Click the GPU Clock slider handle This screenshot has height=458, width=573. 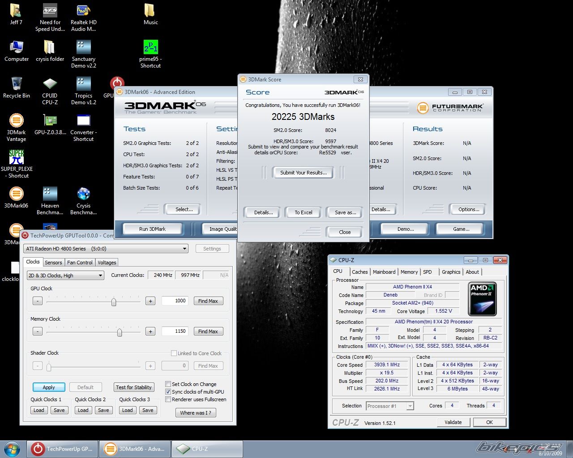(114, 301)
